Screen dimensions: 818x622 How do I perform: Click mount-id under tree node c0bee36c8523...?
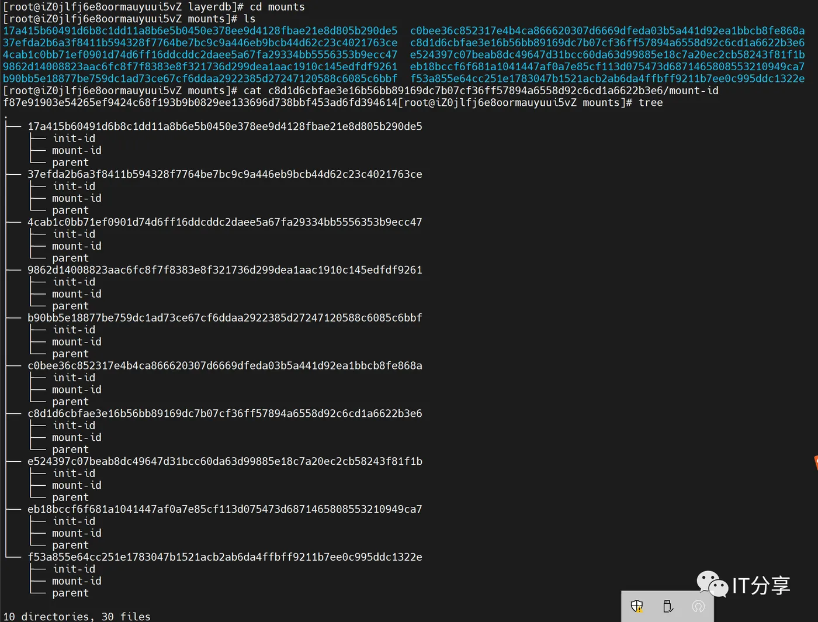(x=77, y=390)
